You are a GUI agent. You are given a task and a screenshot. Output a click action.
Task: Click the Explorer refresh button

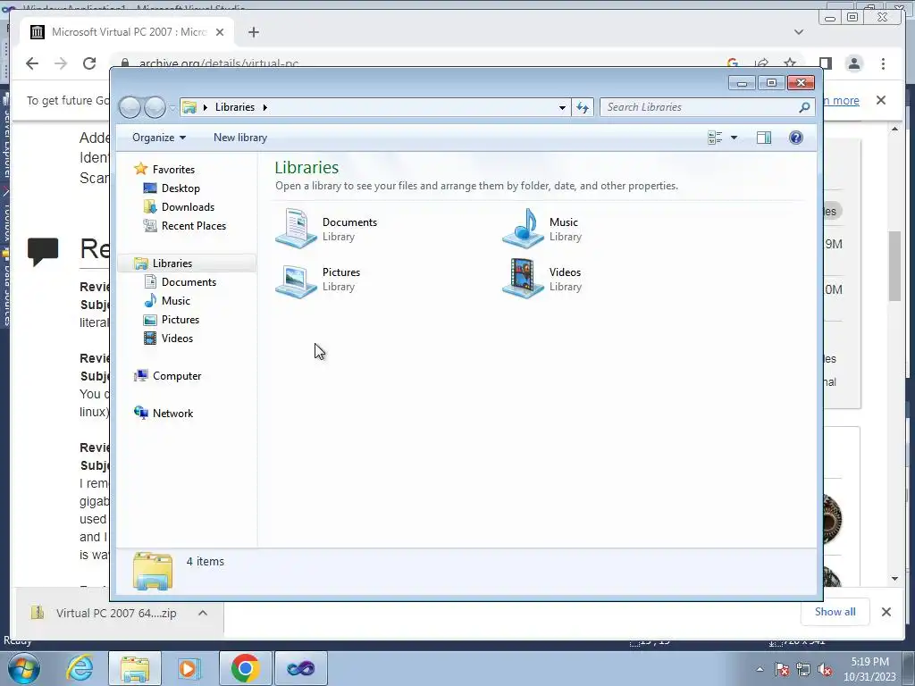pyautogui.click(x=583, y=107)
